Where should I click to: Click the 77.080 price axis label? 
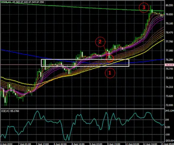[x=169, y=50]
